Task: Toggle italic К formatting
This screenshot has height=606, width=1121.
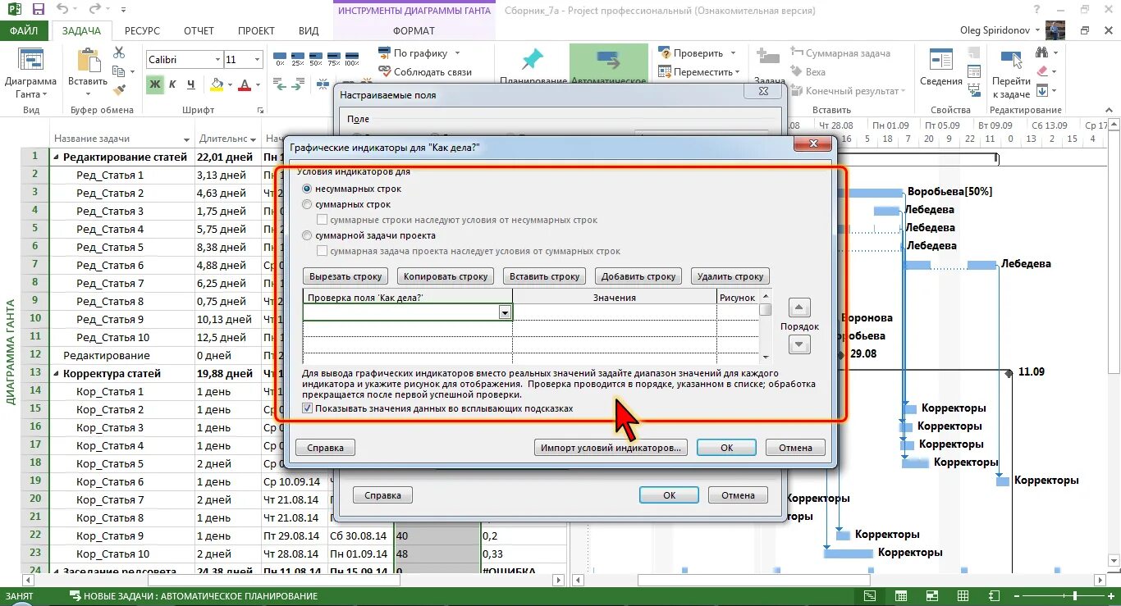Action: tap(172, 84)
